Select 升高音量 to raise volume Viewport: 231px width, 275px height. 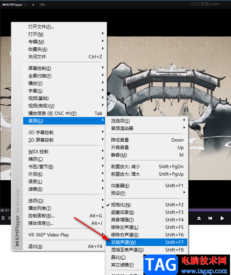point(147,147)
